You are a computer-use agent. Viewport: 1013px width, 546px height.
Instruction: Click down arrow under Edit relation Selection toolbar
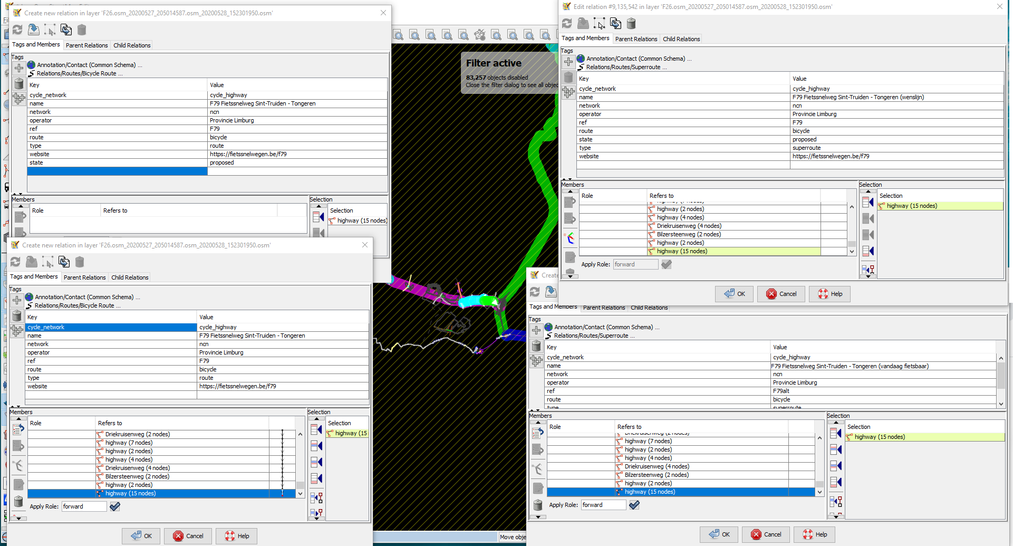(x=868, y=276)
